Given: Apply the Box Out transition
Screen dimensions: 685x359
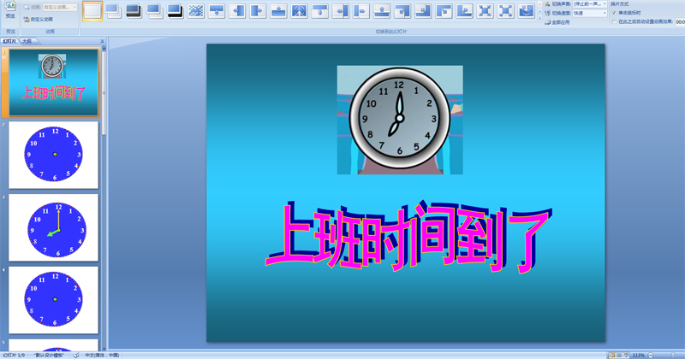Looking at the screenshot, I should 505,11.
